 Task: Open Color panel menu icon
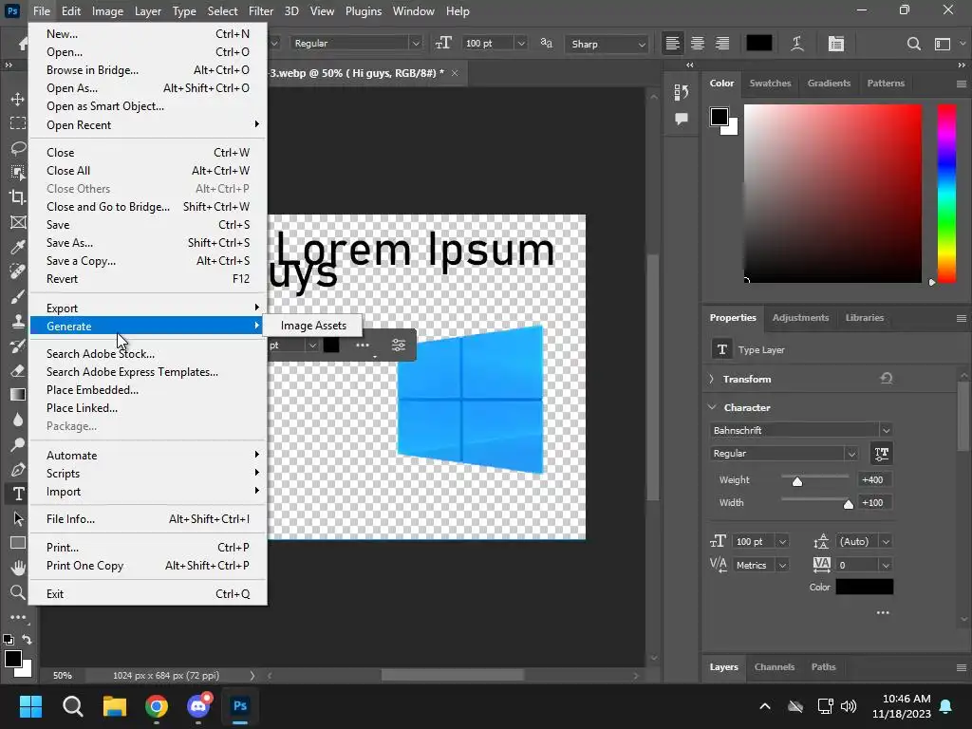(961, 84)
